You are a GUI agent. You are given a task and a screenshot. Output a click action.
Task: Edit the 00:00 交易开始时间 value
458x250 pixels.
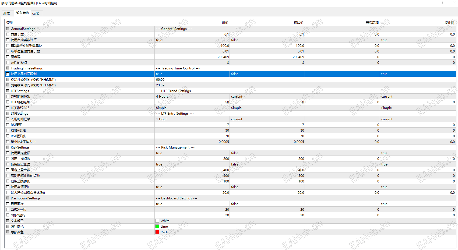(x=160, y=80)
